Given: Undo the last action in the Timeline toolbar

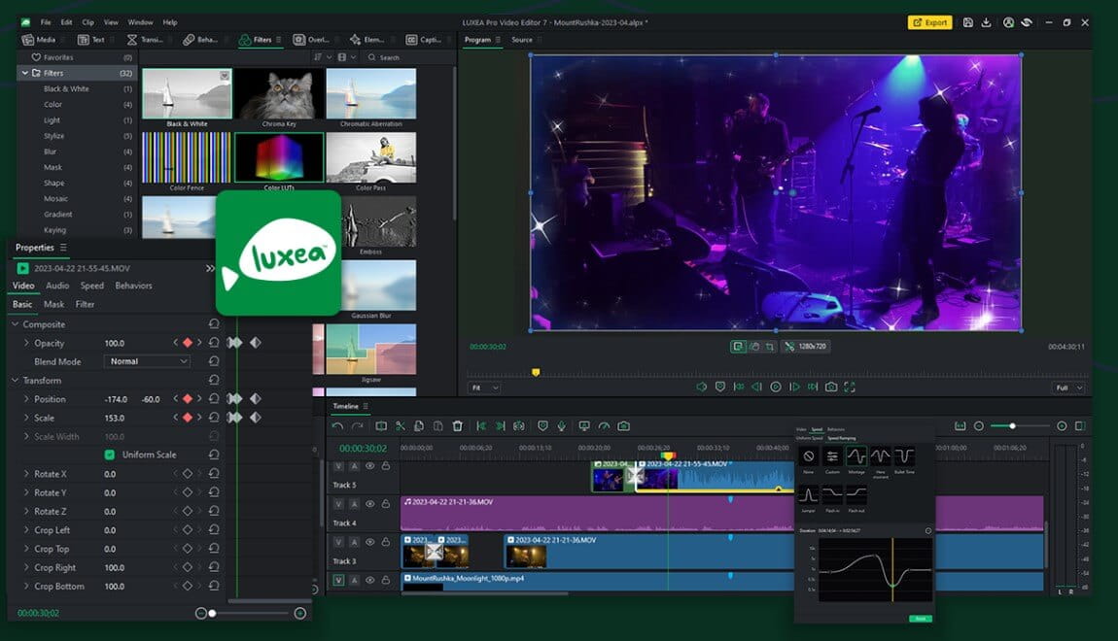Looking at the screenshot, I should point(337,426).
